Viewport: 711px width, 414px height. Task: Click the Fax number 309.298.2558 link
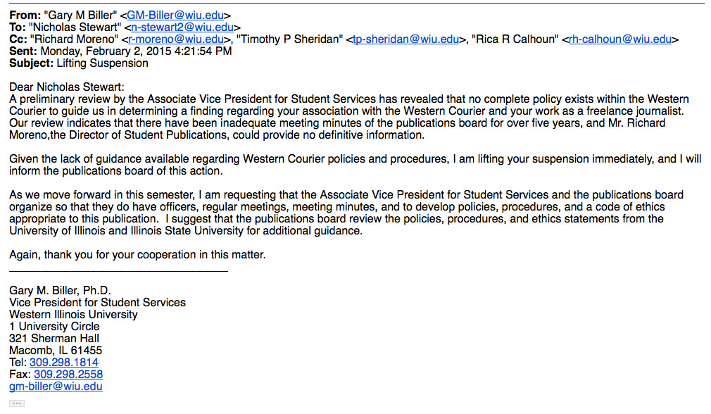tap(68, 375)
